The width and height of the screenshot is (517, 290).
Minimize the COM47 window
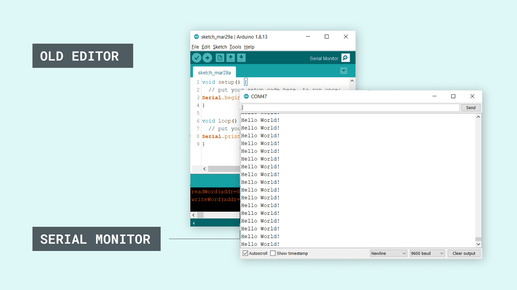coord(434,96)
